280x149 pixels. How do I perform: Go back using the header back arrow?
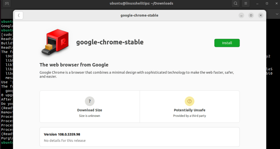pyautogui.click(x=19, y=15)
